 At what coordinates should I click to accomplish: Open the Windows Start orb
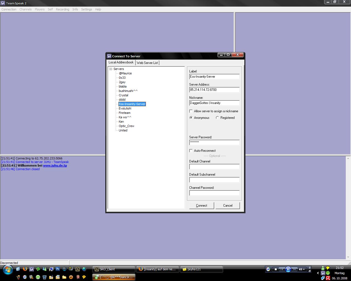pyautogui.click(x=8, y=270)
